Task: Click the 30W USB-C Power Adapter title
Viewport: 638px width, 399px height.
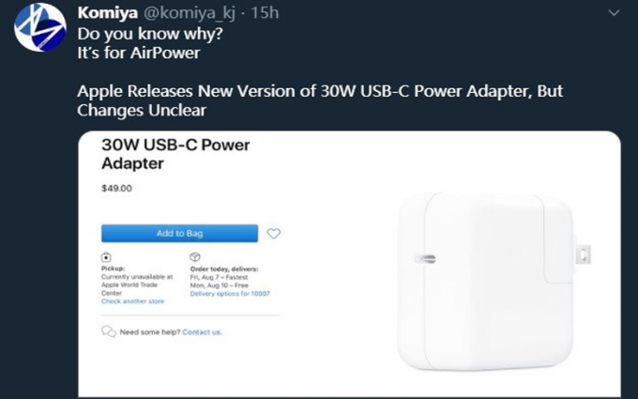Action: point(175,154)
